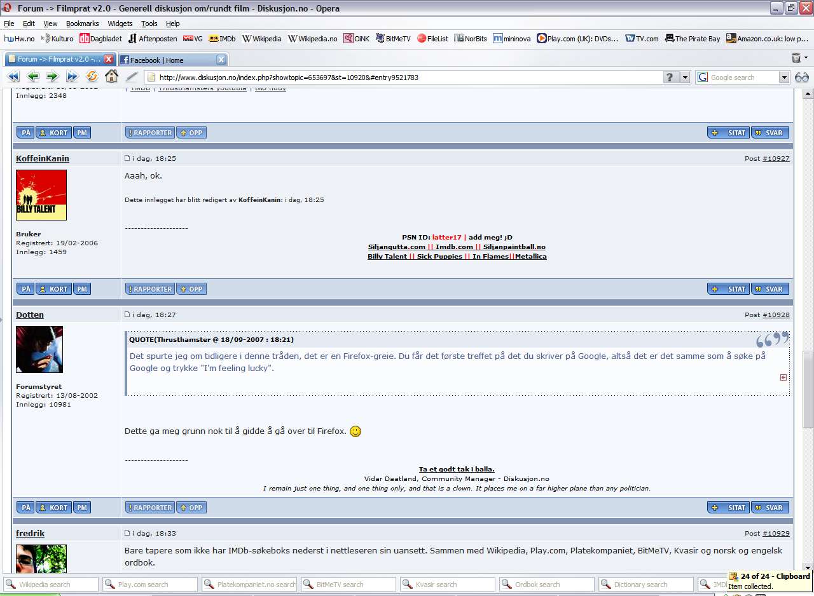Open the address bar history dropdown arrow
This screenshot has height=596, width=814.
pyautogui.click(x=685, y=77)
